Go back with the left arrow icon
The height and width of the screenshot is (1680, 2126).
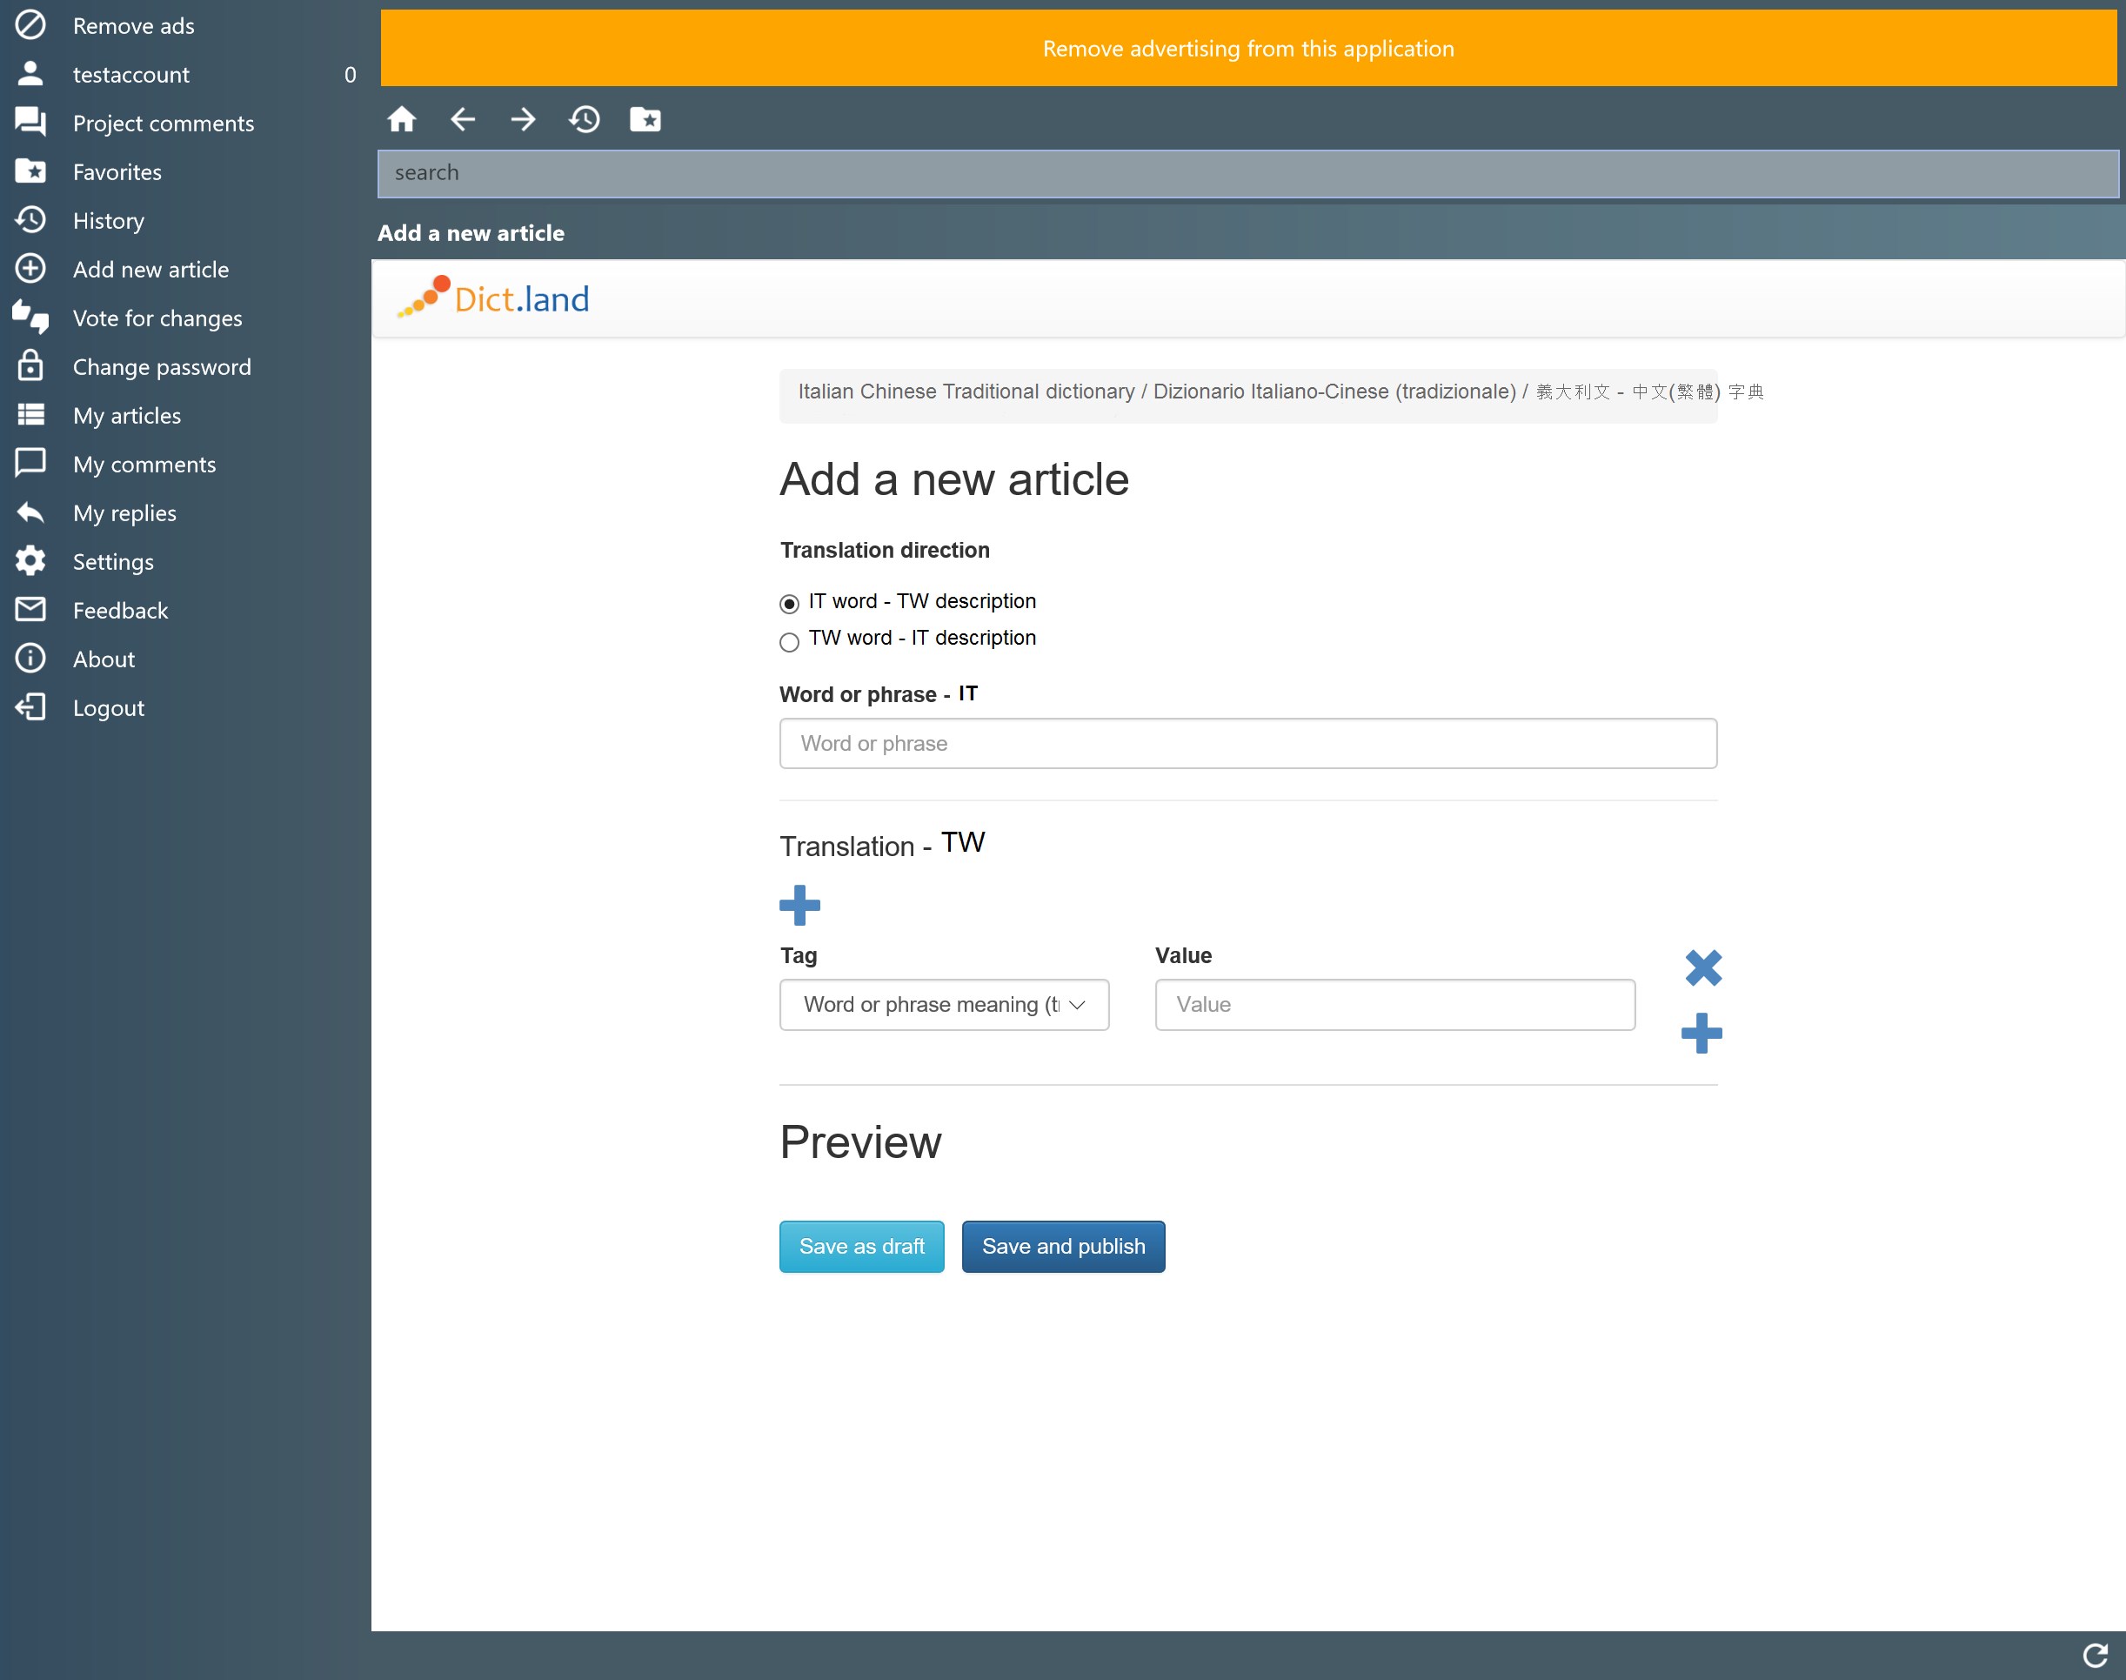point(462,119)
